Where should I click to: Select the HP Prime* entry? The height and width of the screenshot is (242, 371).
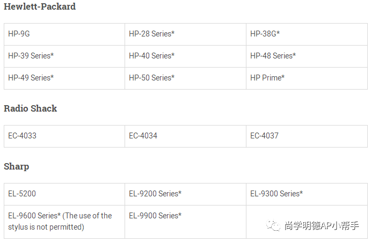(307, 78)
